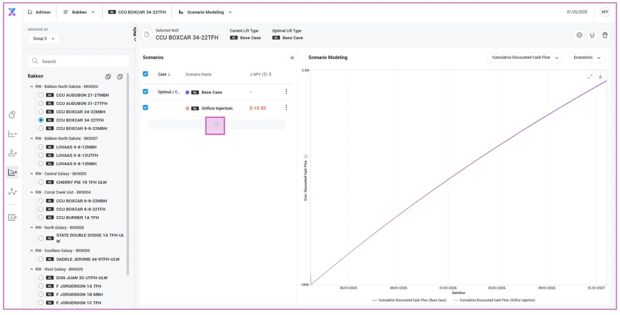
Task: Click Orifice Injection pink color dot
Action: tap(187, 108)
